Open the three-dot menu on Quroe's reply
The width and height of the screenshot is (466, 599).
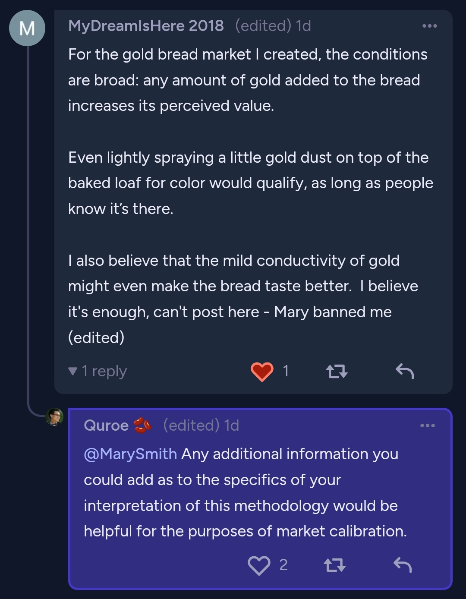point(427,426)
